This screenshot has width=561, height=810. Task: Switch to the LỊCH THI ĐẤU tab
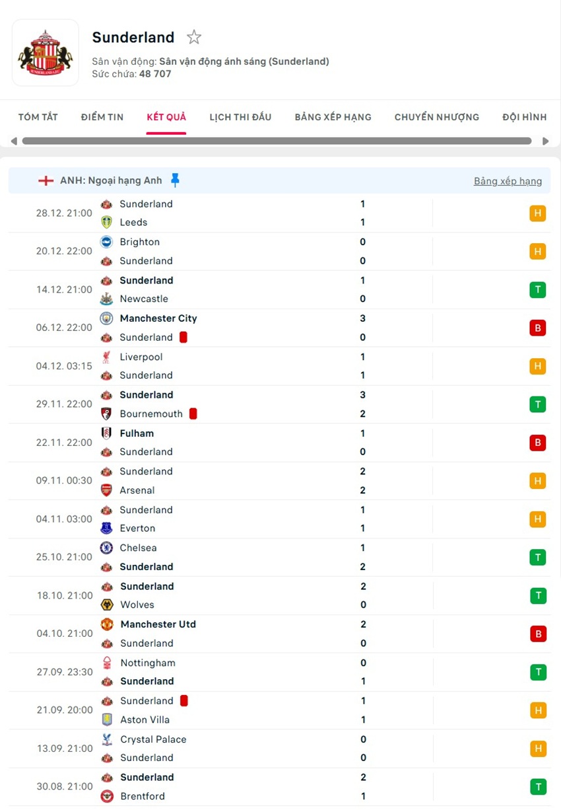point(239,117)
